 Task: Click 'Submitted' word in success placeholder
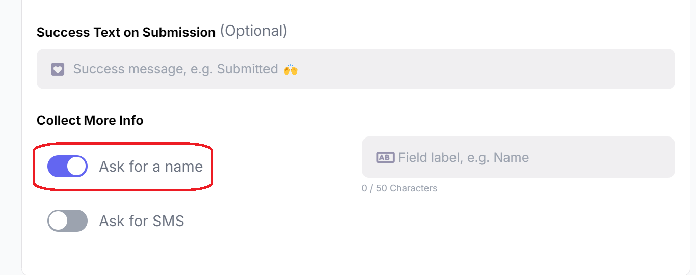(x=247, y=69)
